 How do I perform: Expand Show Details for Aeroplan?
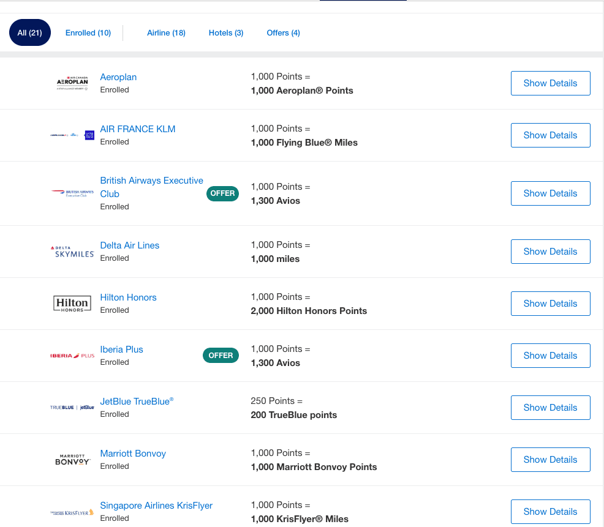tap(550, 83)
